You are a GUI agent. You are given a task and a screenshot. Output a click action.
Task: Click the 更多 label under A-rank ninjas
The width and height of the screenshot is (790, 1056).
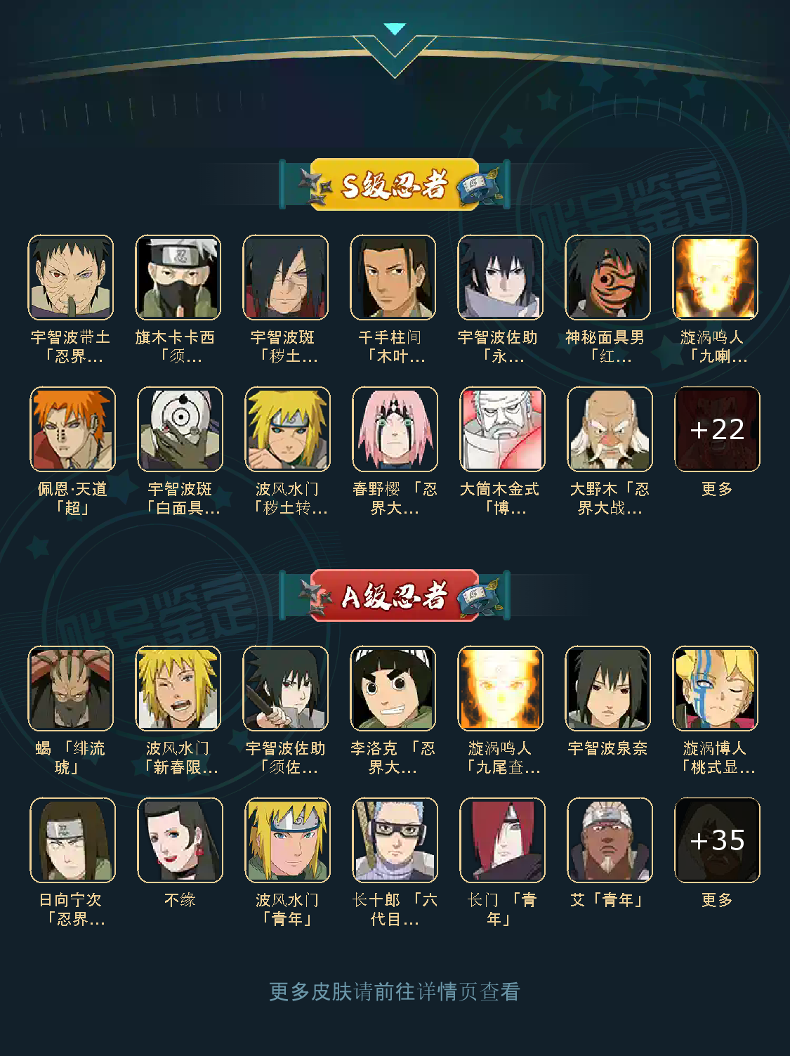(717, 900)
